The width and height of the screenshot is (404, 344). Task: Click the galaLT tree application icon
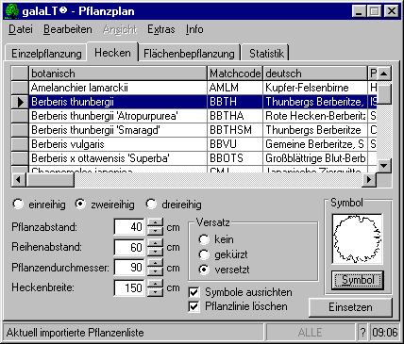pos(12,11)
